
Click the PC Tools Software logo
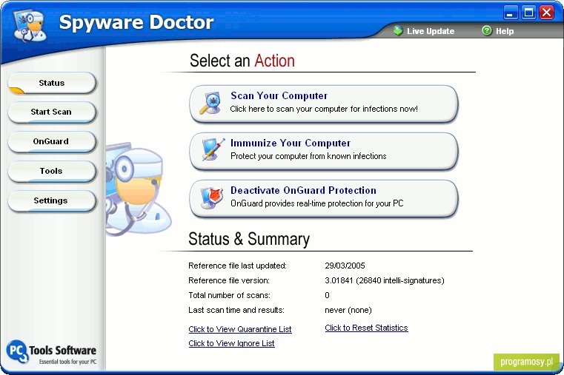click(x=51, y=352)
